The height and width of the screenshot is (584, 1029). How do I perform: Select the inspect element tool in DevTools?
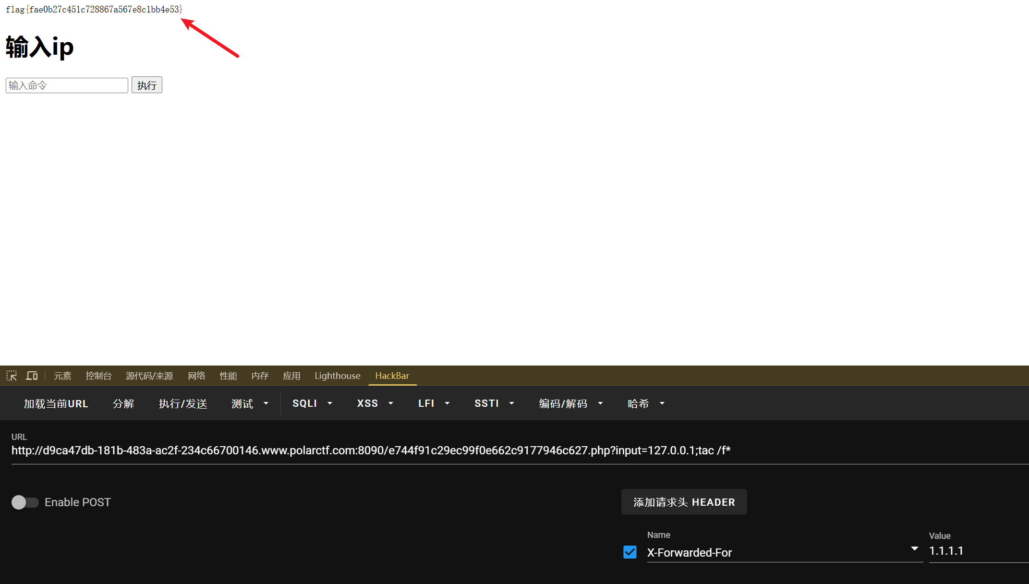(11, 376)
